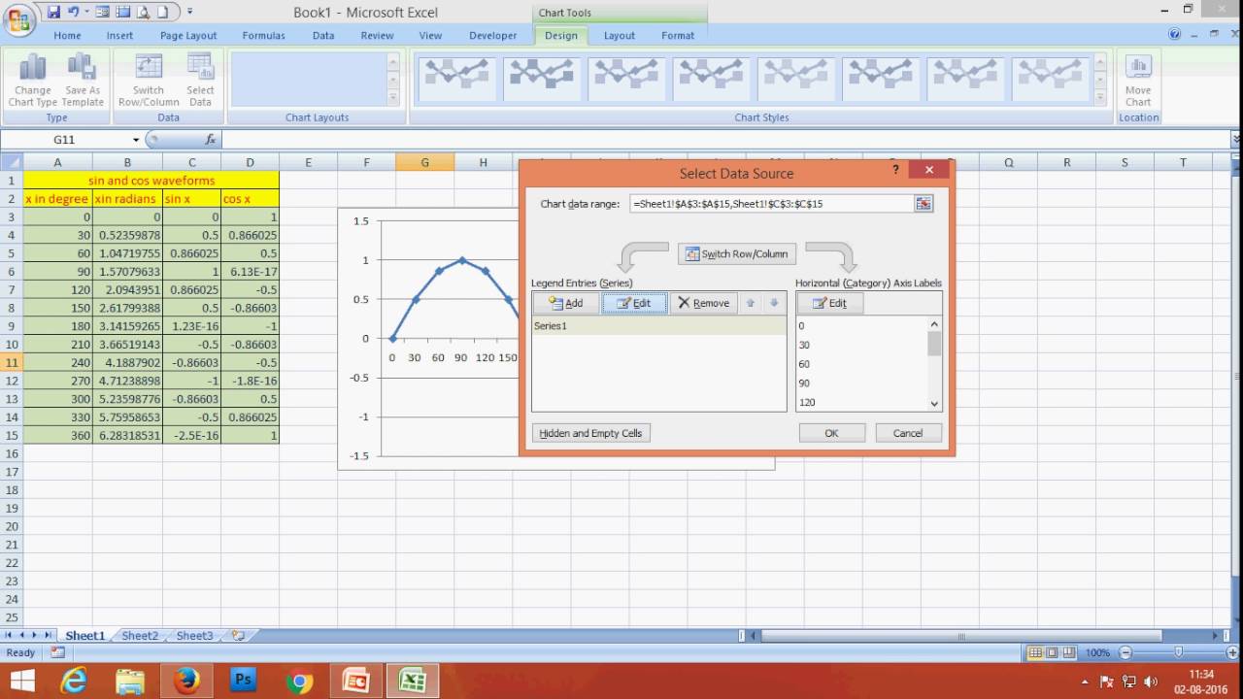The image size is (1243, 699).
Task: Open the Insert ribbon tab
Action: [x=120, y=35]
